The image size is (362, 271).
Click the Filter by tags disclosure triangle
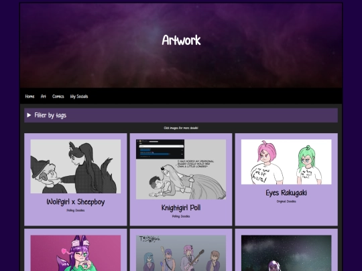(x=29, y=115)
